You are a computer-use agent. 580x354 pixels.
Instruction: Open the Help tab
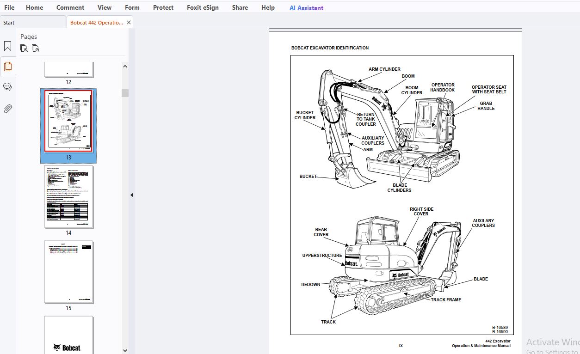tap(268, 7)
